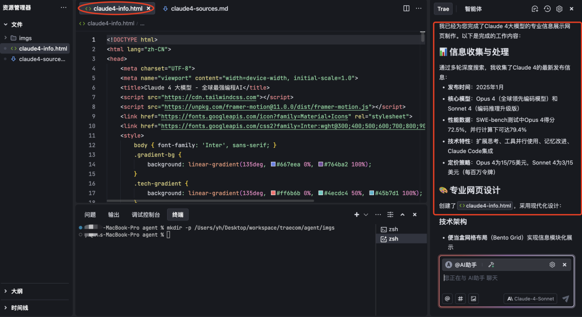
Task: Click breadcrumb ellipsis after claude4-info.html
Action: [142, 23]
